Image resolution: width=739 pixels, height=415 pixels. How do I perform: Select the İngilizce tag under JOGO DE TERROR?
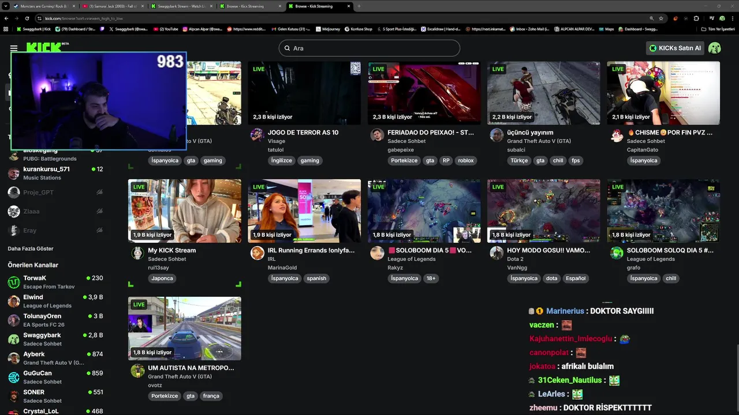click(x=281, y=161)
